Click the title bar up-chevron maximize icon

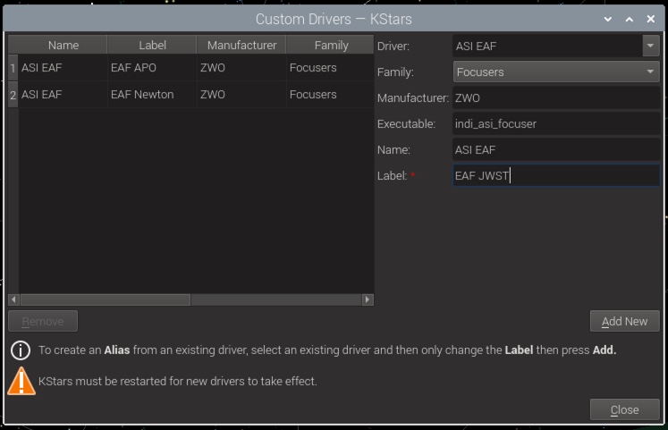630,19
